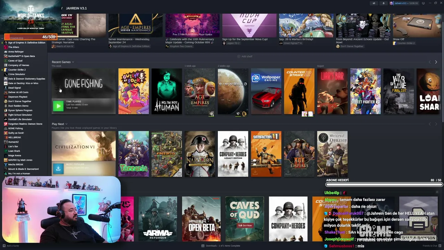The width and height of the screenshot is (444, 250).
Task: Select Football Life Simulator in game list
Action: 20,119
